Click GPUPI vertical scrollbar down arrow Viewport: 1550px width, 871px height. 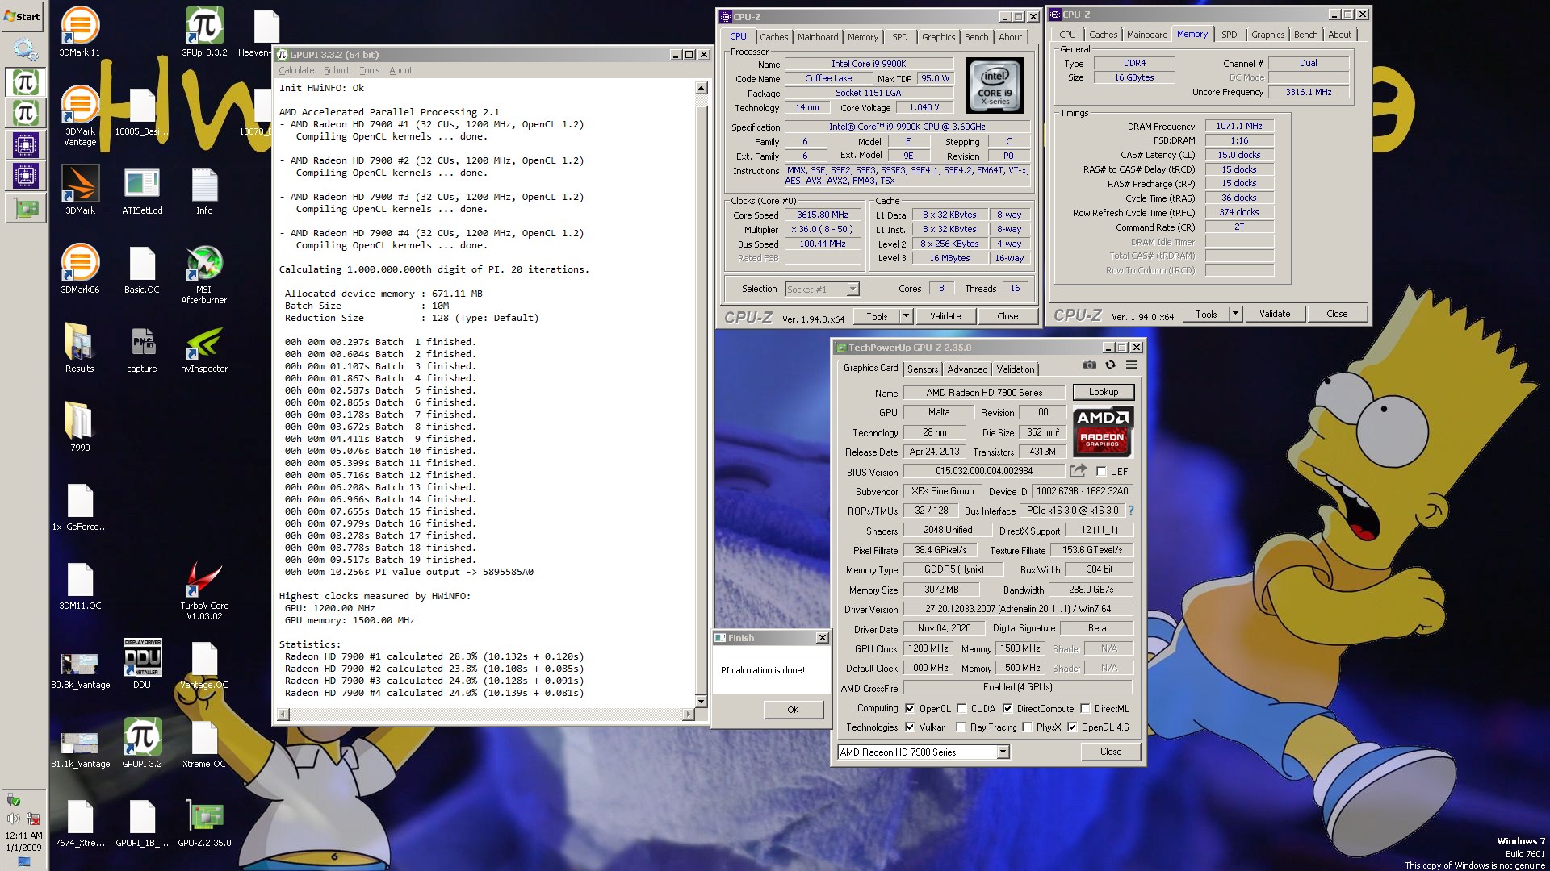(x=701, y=702)
